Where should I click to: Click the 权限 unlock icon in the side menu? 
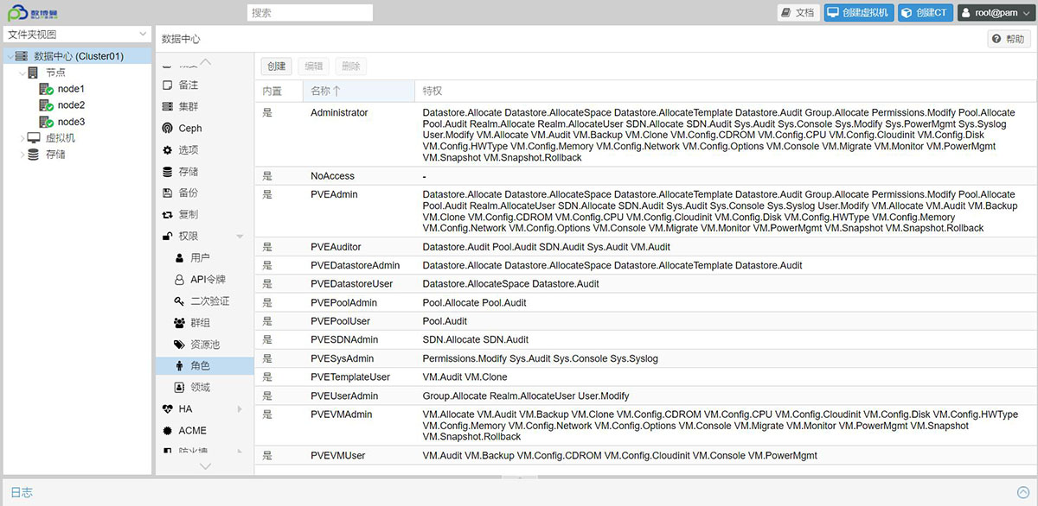pos(168,237)
